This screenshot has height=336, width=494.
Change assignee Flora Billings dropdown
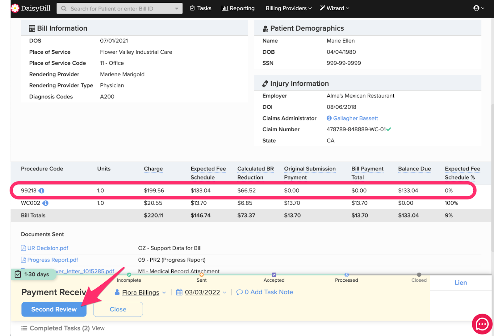141,292
